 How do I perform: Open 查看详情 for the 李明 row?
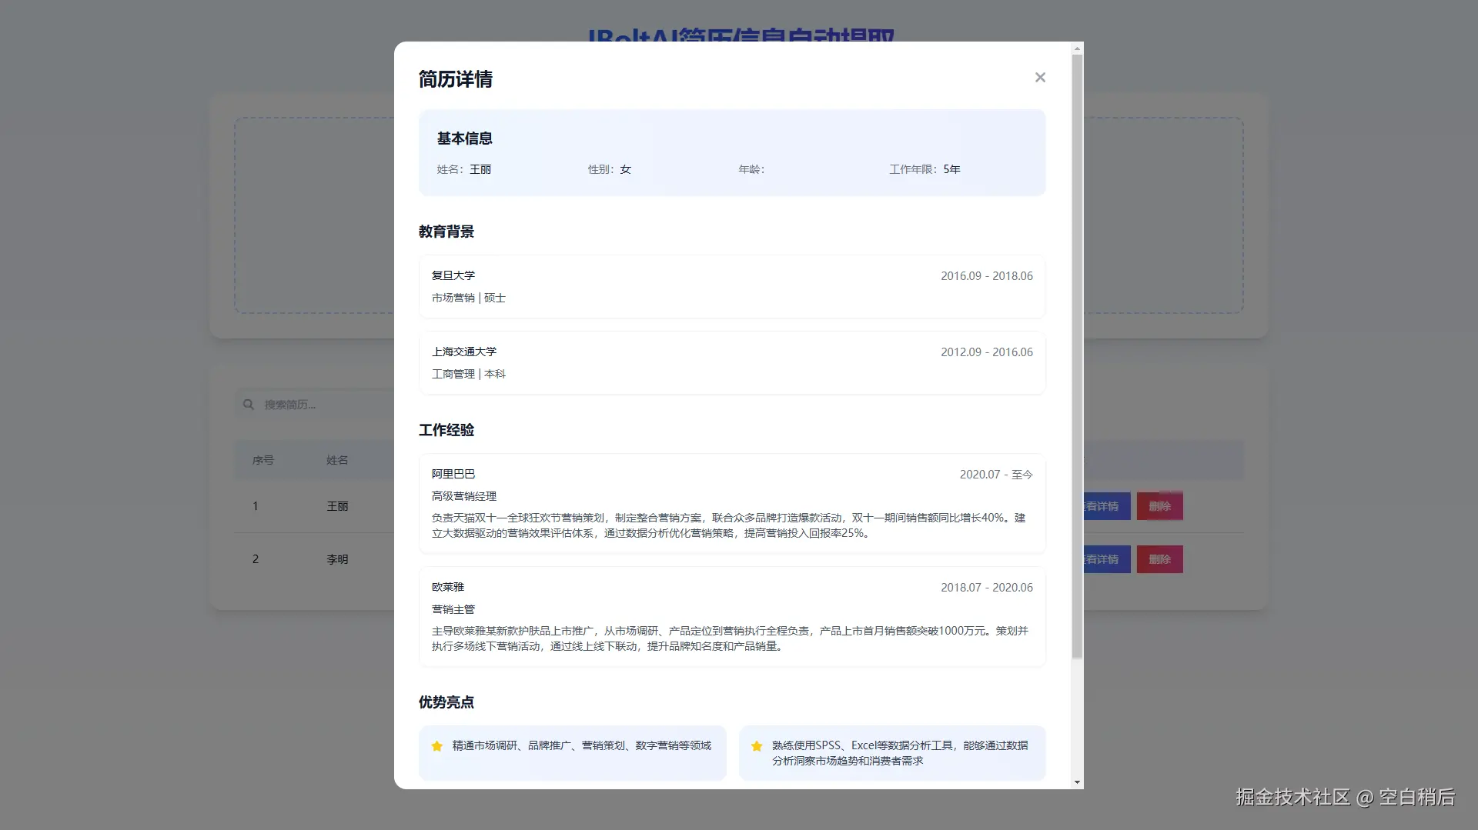coord(1107,559)
